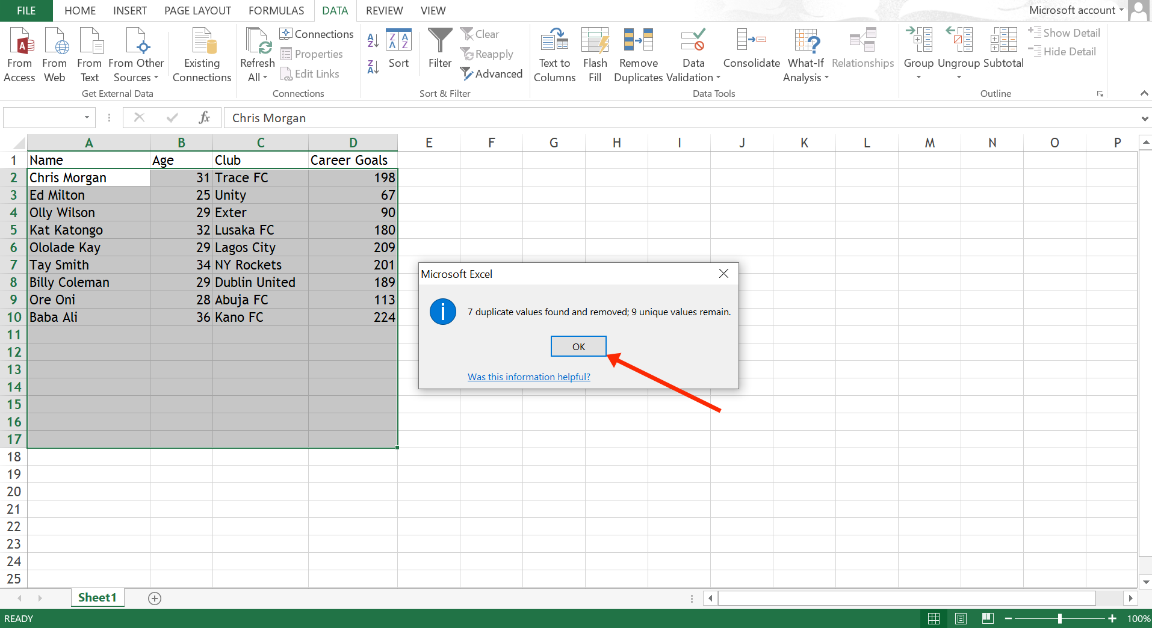The image size is (1152, 628).
Task: Click the Filter funnel icon
Action: (x=440, y=41)
